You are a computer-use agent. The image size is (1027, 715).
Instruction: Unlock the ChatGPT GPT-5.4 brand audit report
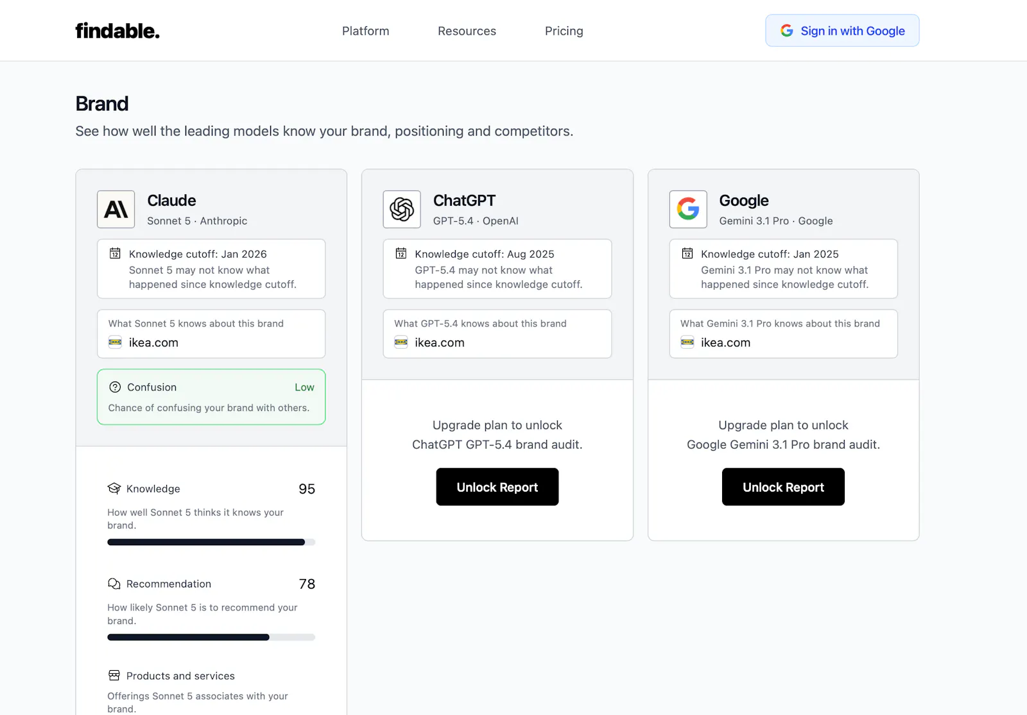pos(497,487)
